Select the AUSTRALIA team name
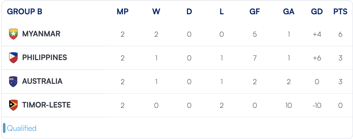Image resolution: width=353 pixels, height=139 pixels. 42,81
